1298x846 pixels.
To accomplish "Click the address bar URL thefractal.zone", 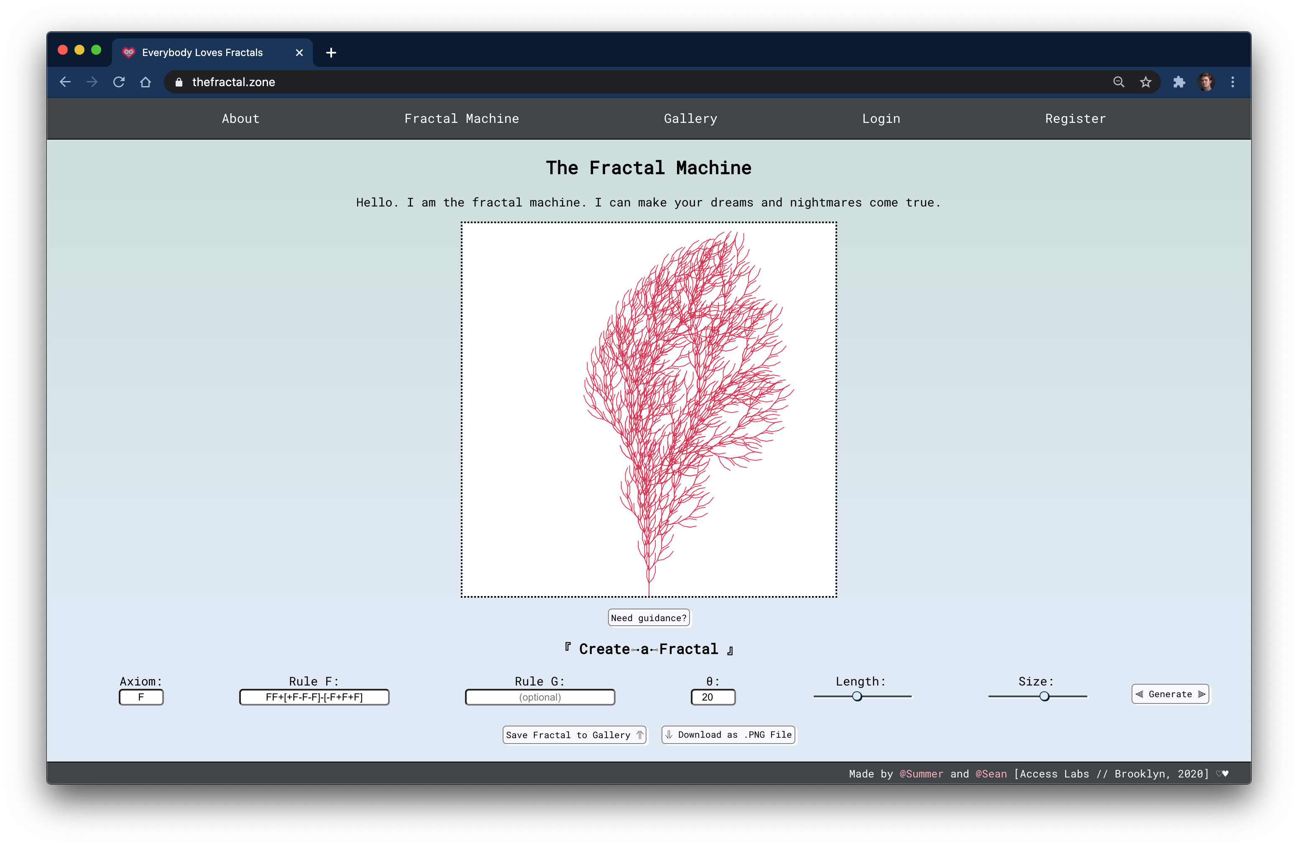I will [233, 82].
